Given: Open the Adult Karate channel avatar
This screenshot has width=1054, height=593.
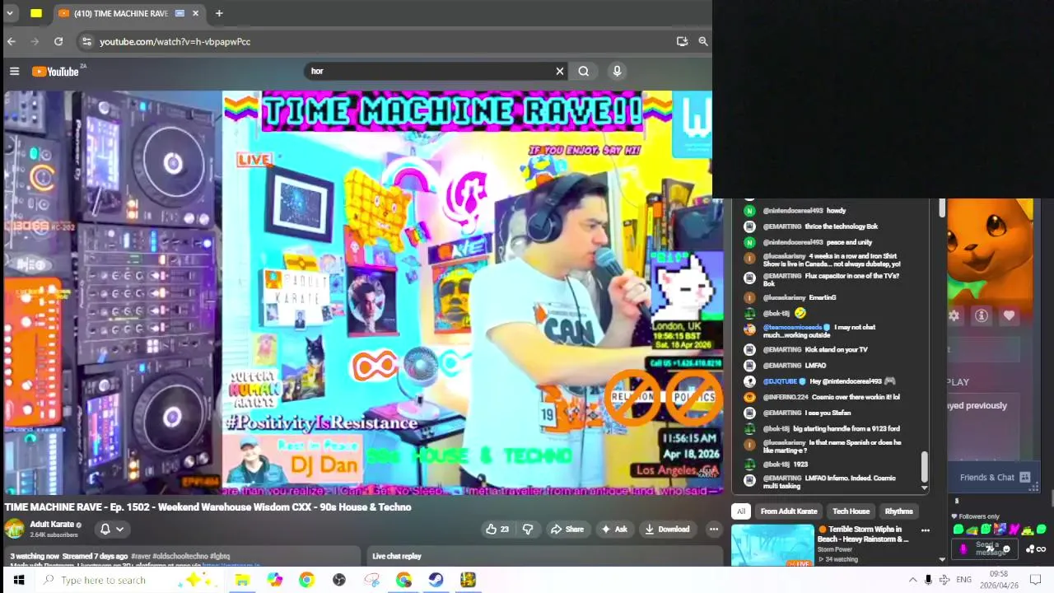Looking at the screenshot, I should 14,529.
